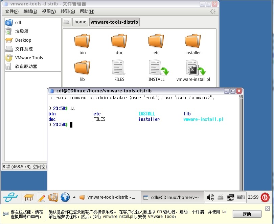
Task: Select the FILES text file icon
Action: pyautogui.click(x=119, y=67)
